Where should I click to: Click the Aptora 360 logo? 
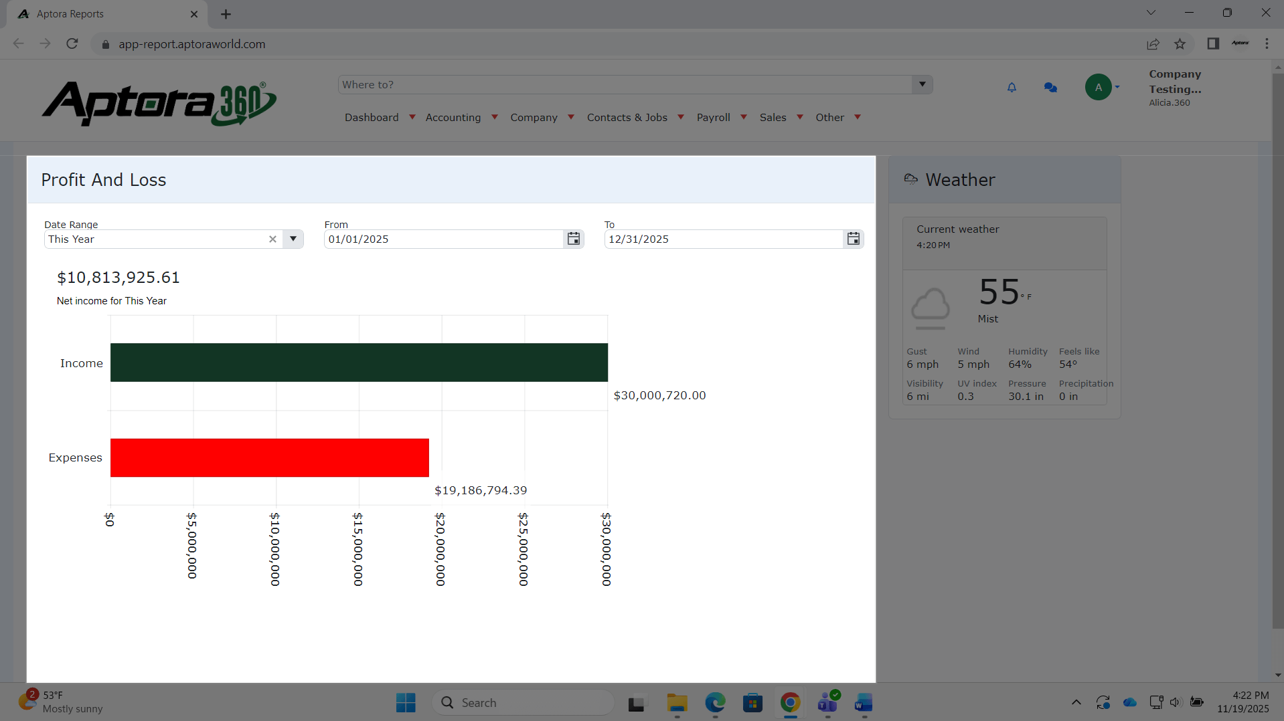click(159, 104)
